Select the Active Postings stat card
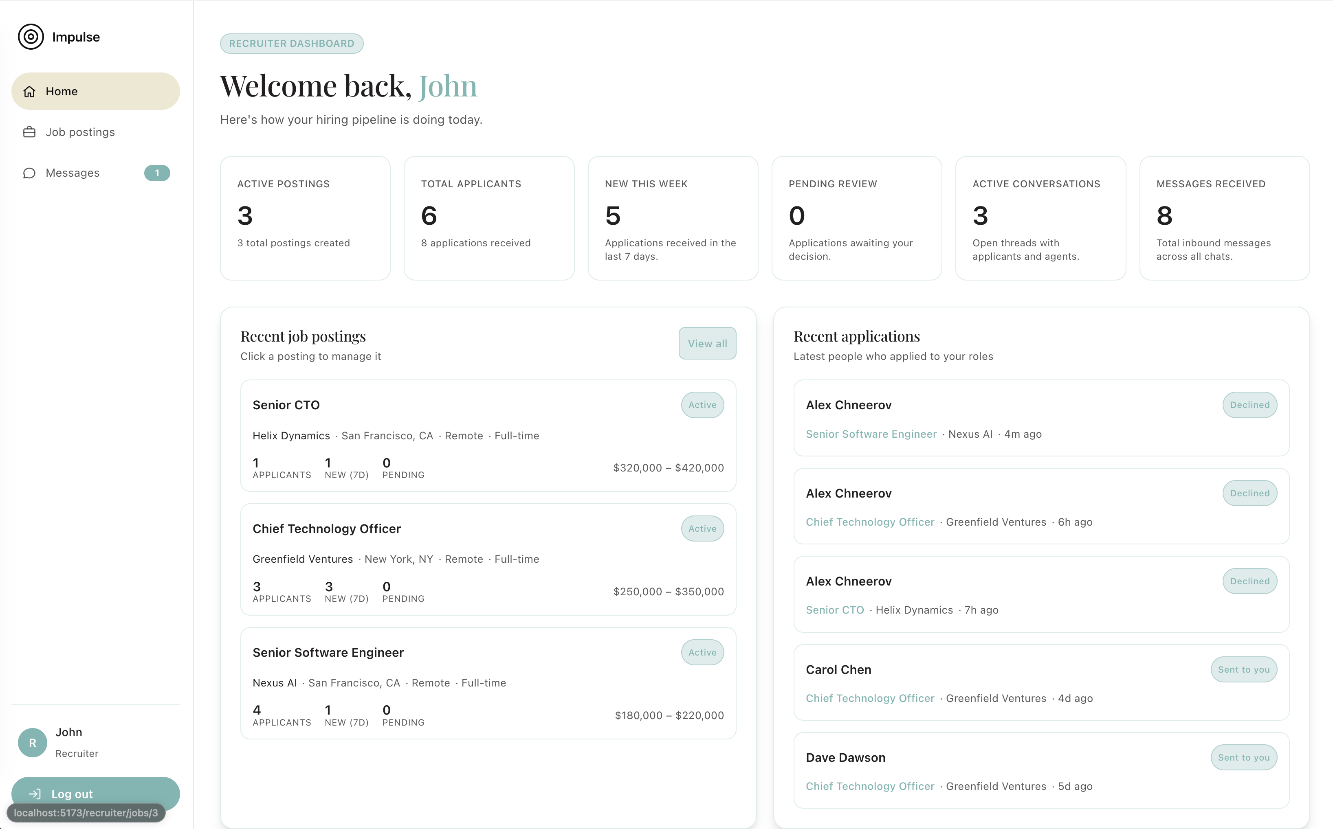 point(305,218)
